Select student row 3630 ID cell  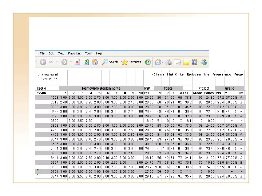click(x=48, y=121)
